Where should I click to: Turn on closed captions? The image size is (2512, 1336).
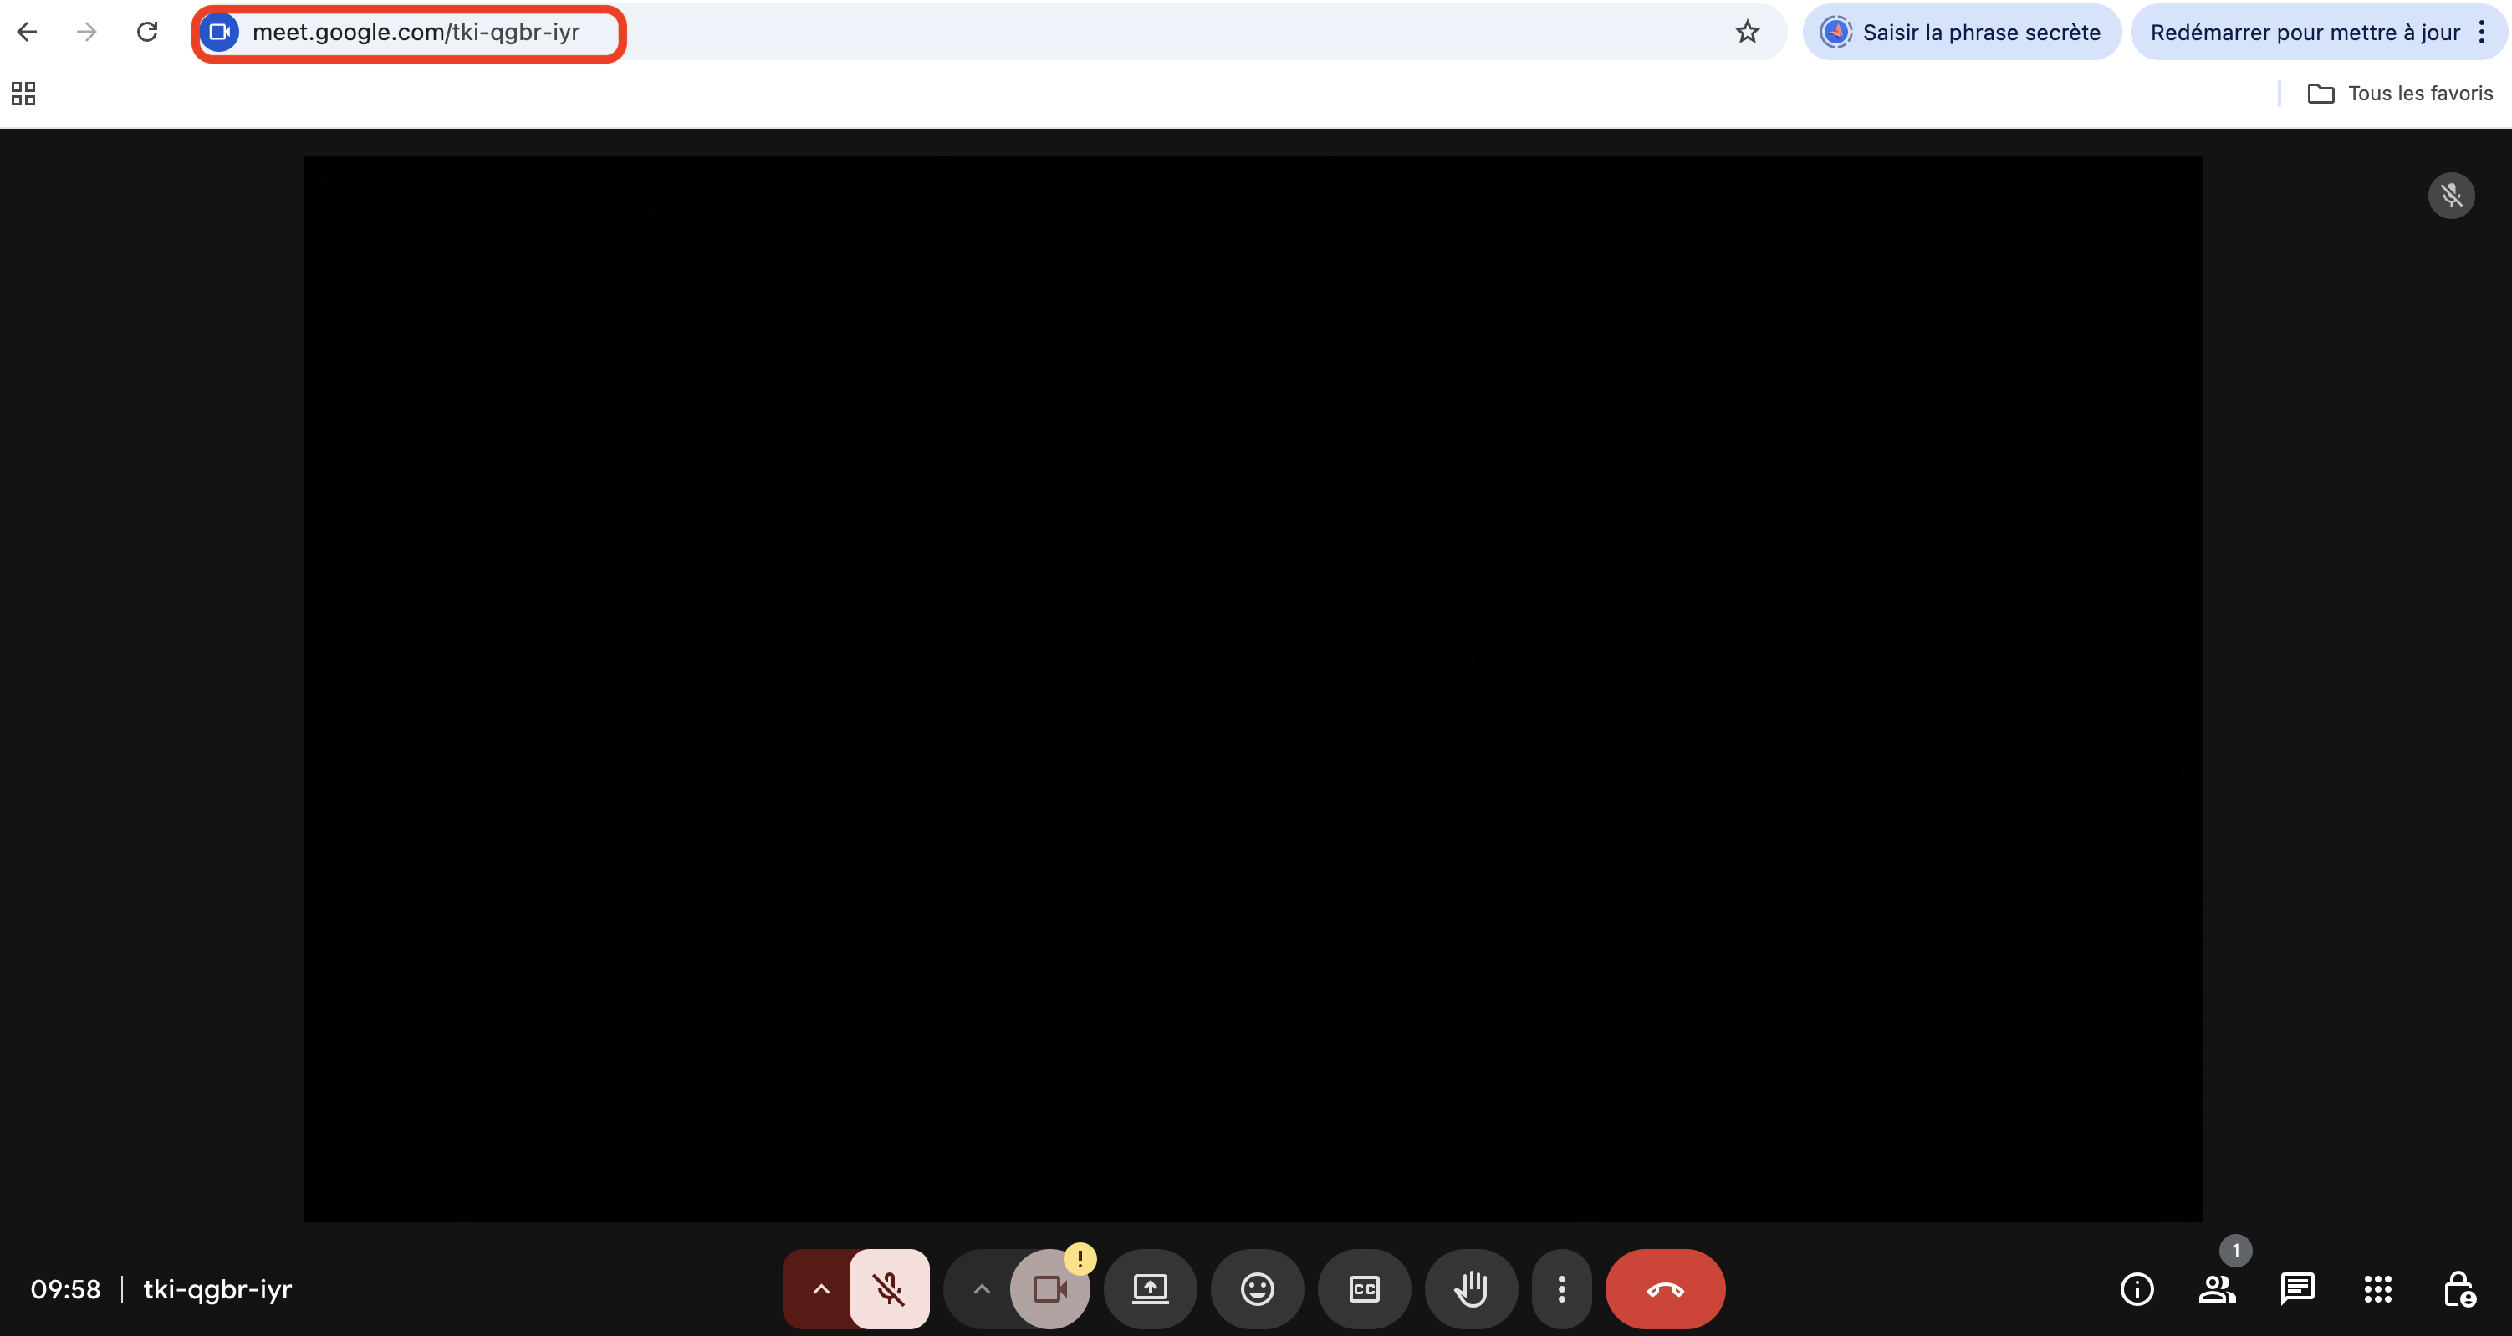click(1363, 1288)
